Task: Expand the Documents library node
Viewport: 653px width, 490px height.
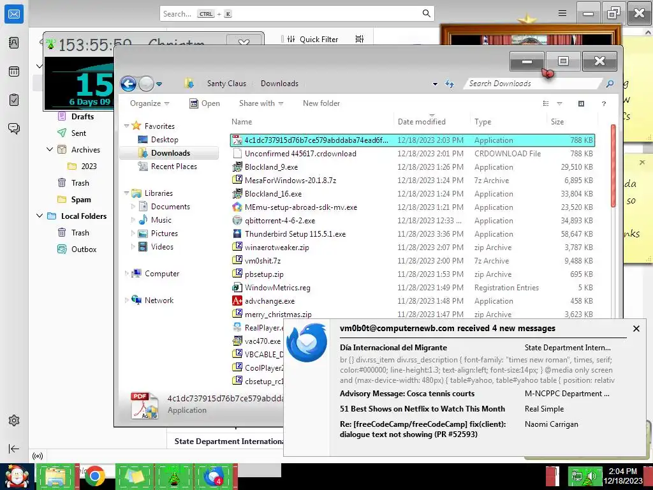Action: [x=133, y=206]
